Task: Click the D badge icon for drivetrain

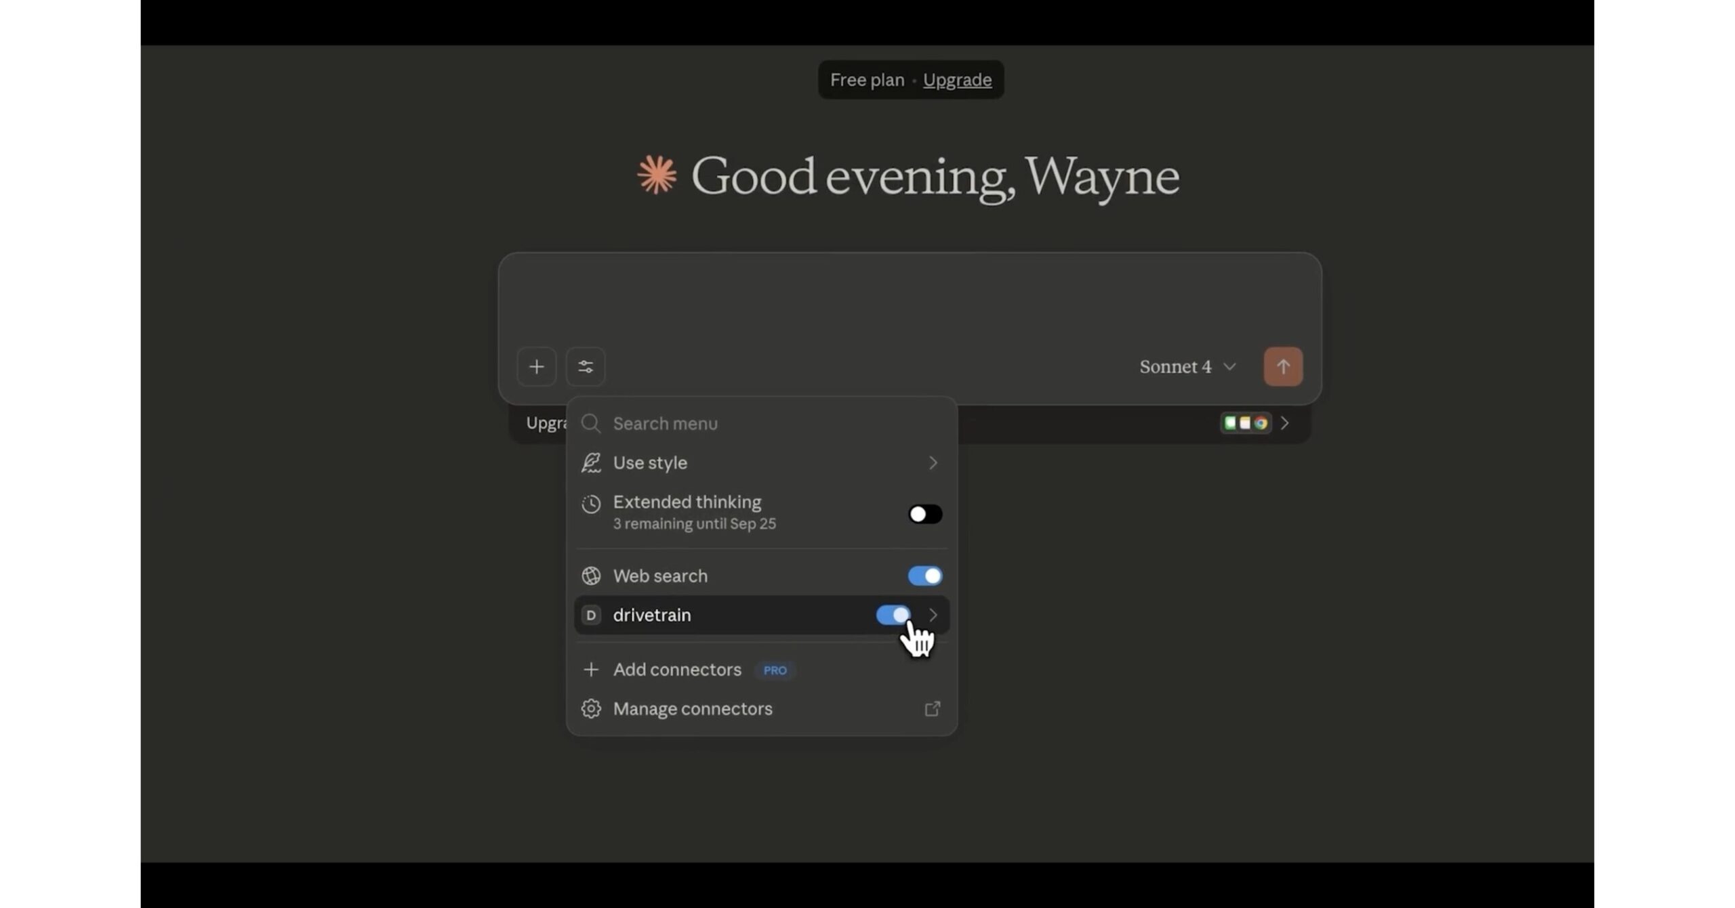Action: (x=590, y=615)
